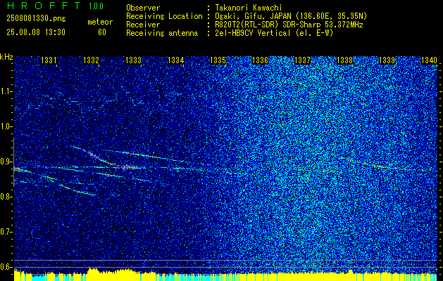
Task: Click the Observer name Takanori Kawachi
Action: [249, 8]
